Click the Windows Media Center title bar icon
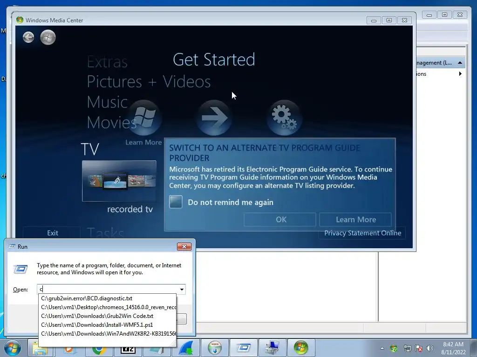Screen dimensions: 477x357 (20, 20)
